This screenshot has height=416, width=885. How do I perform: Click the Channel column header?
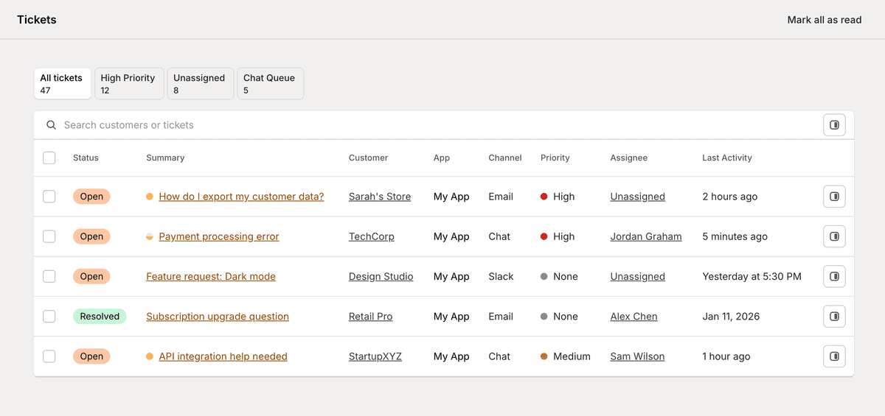(505, 158)
